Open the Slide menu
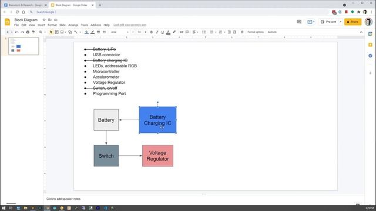376x211 pixels. 62,25
